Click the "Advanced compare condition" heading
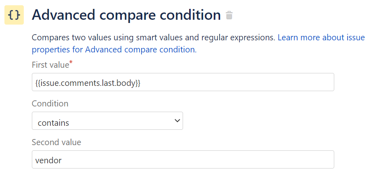The width and height of the screenshot is (379, 181). pyautogui.click(x=126, y=15)
